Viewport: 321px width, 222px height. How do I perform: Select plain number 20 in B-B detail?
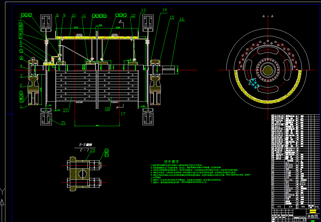[92, 150]
